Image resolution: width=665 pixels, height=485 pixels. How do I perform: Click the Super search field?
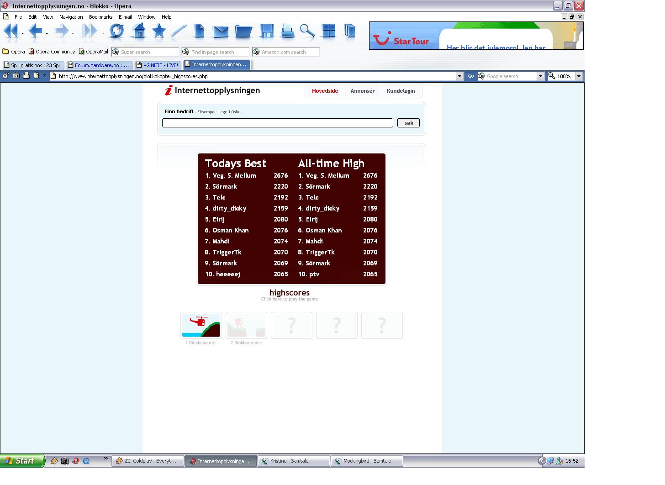pos(145,52)
